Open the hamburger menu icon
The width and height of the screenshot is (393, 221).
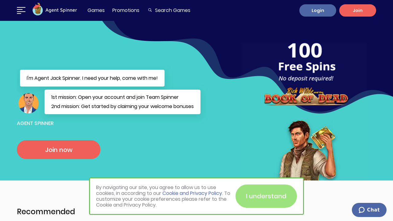(21, 10)
